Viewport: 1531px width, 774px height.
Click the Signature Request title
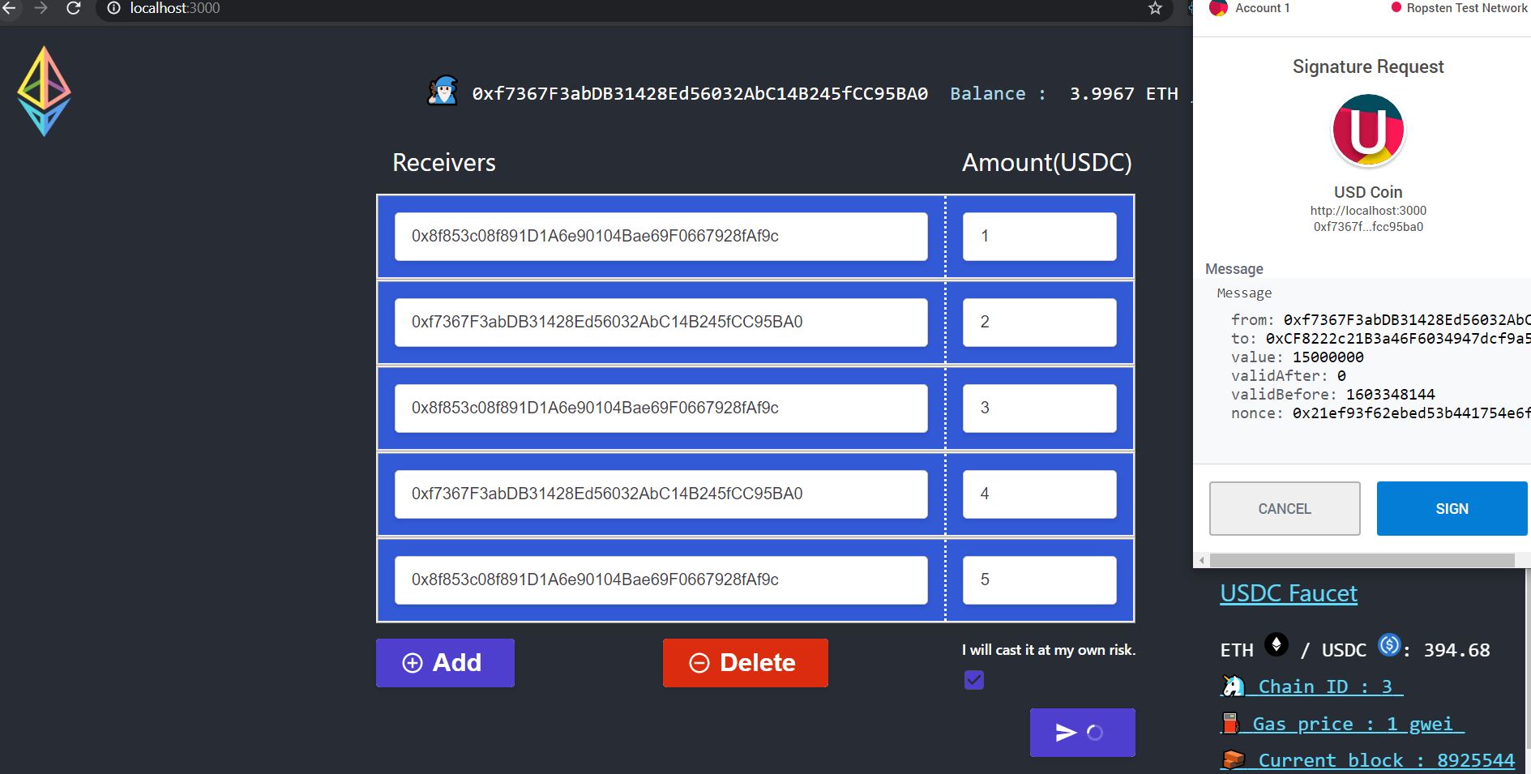click(x=1368, y=66)
